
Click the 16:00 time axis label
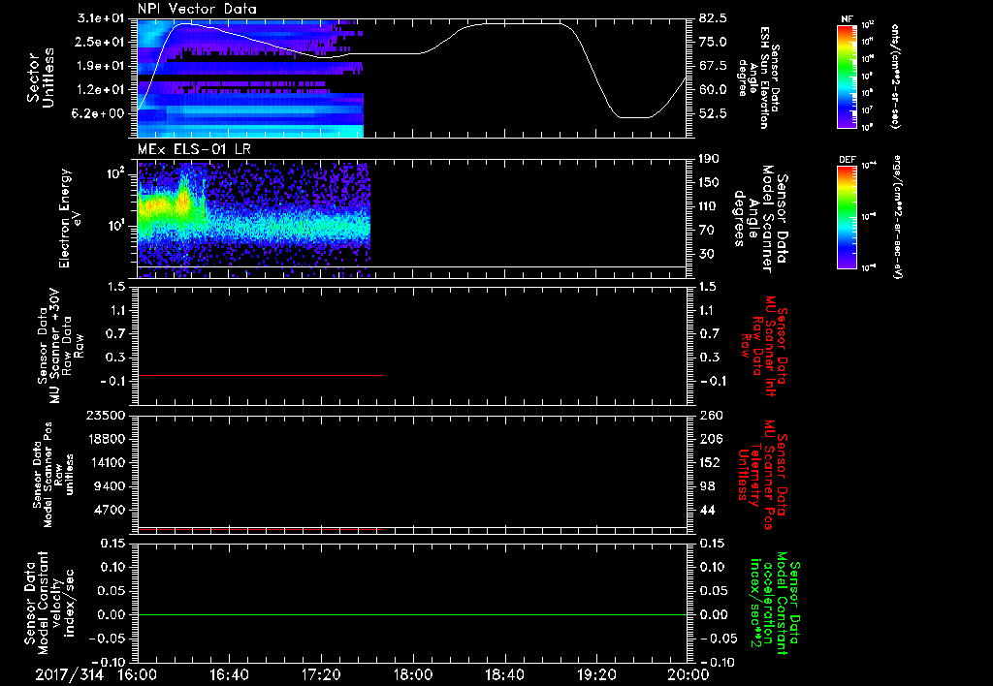coord(138,674)
